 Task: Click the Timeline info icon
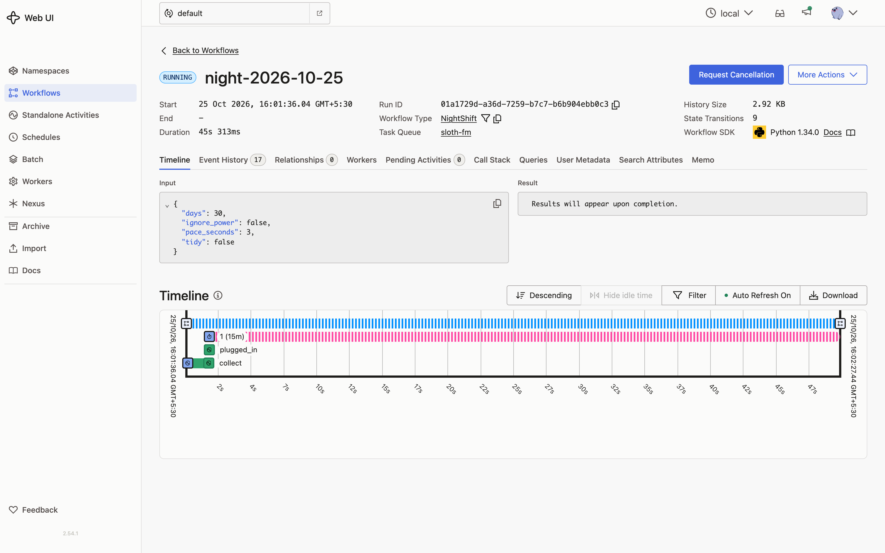(x=218, y=295)
